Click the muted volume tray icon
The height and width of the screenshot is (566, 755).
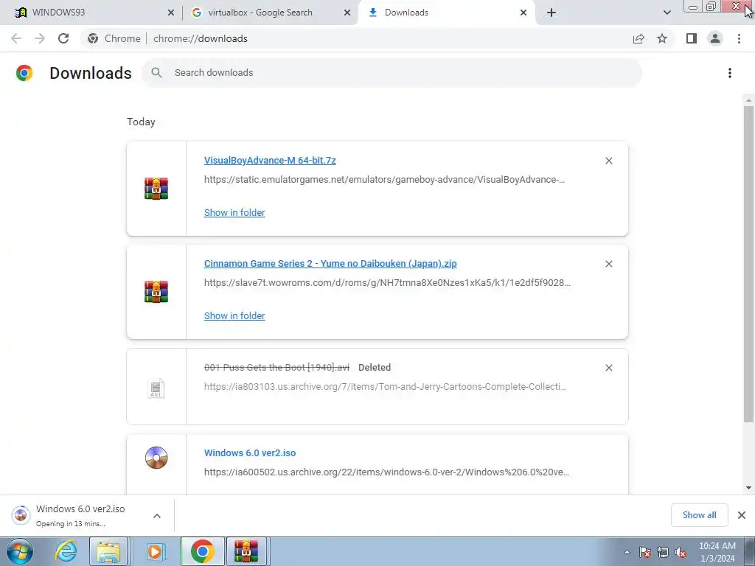click(681, 552)
